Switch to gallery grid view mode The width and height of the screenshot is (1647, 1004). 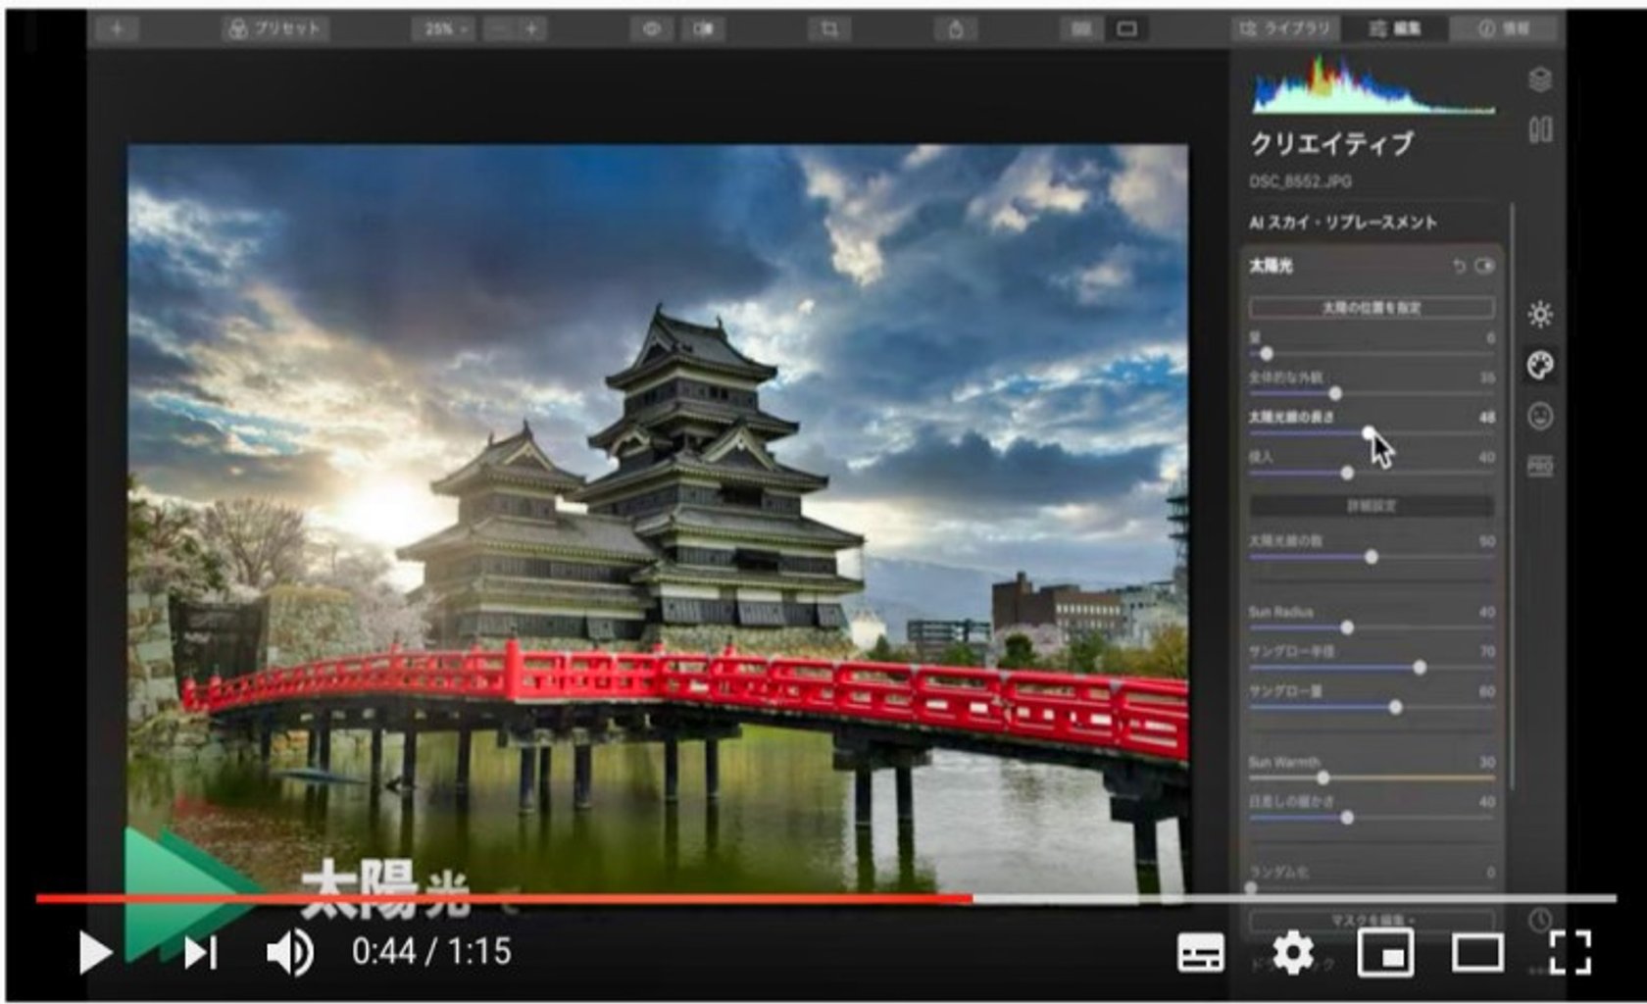(x=1081, y=29)
